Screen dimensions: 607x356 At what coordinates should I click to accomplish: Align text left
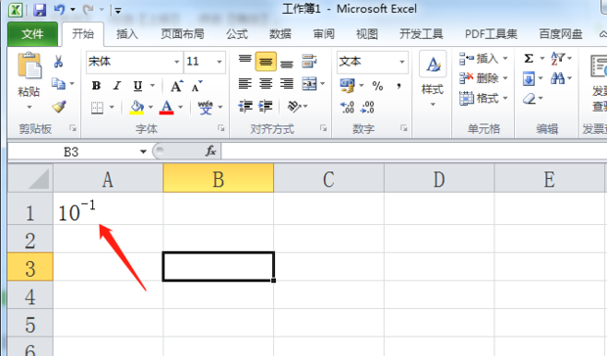pyautogui.click(x=245, y=84)
